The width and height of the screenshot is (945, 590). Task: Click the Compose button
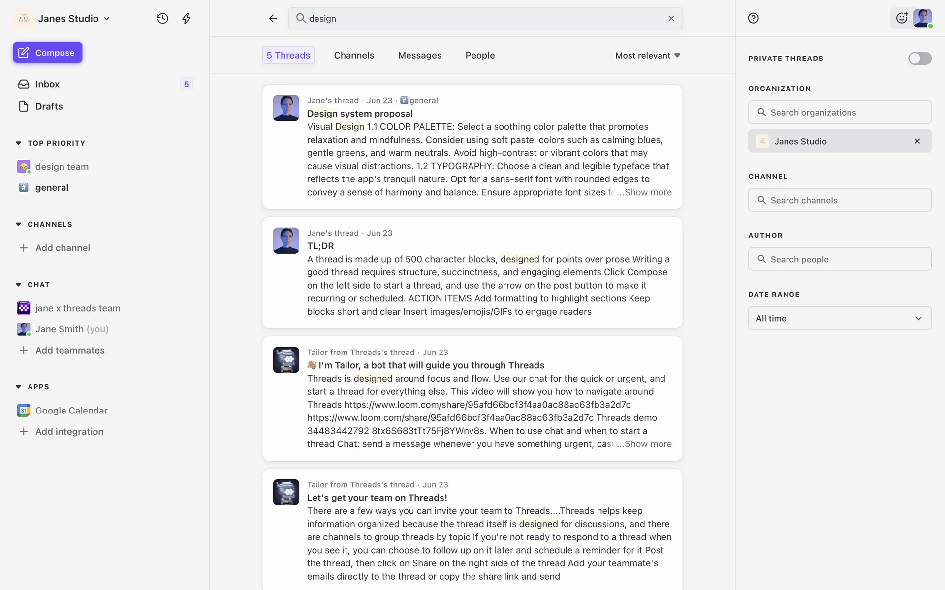click(48, 53)
